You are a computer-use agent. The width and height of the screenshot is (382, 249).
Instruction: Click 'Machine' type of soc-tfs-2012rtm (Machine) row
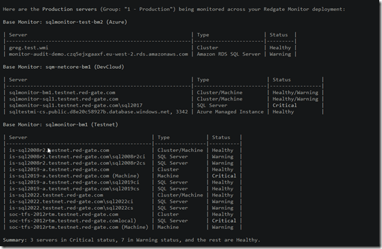pos(168,227)
